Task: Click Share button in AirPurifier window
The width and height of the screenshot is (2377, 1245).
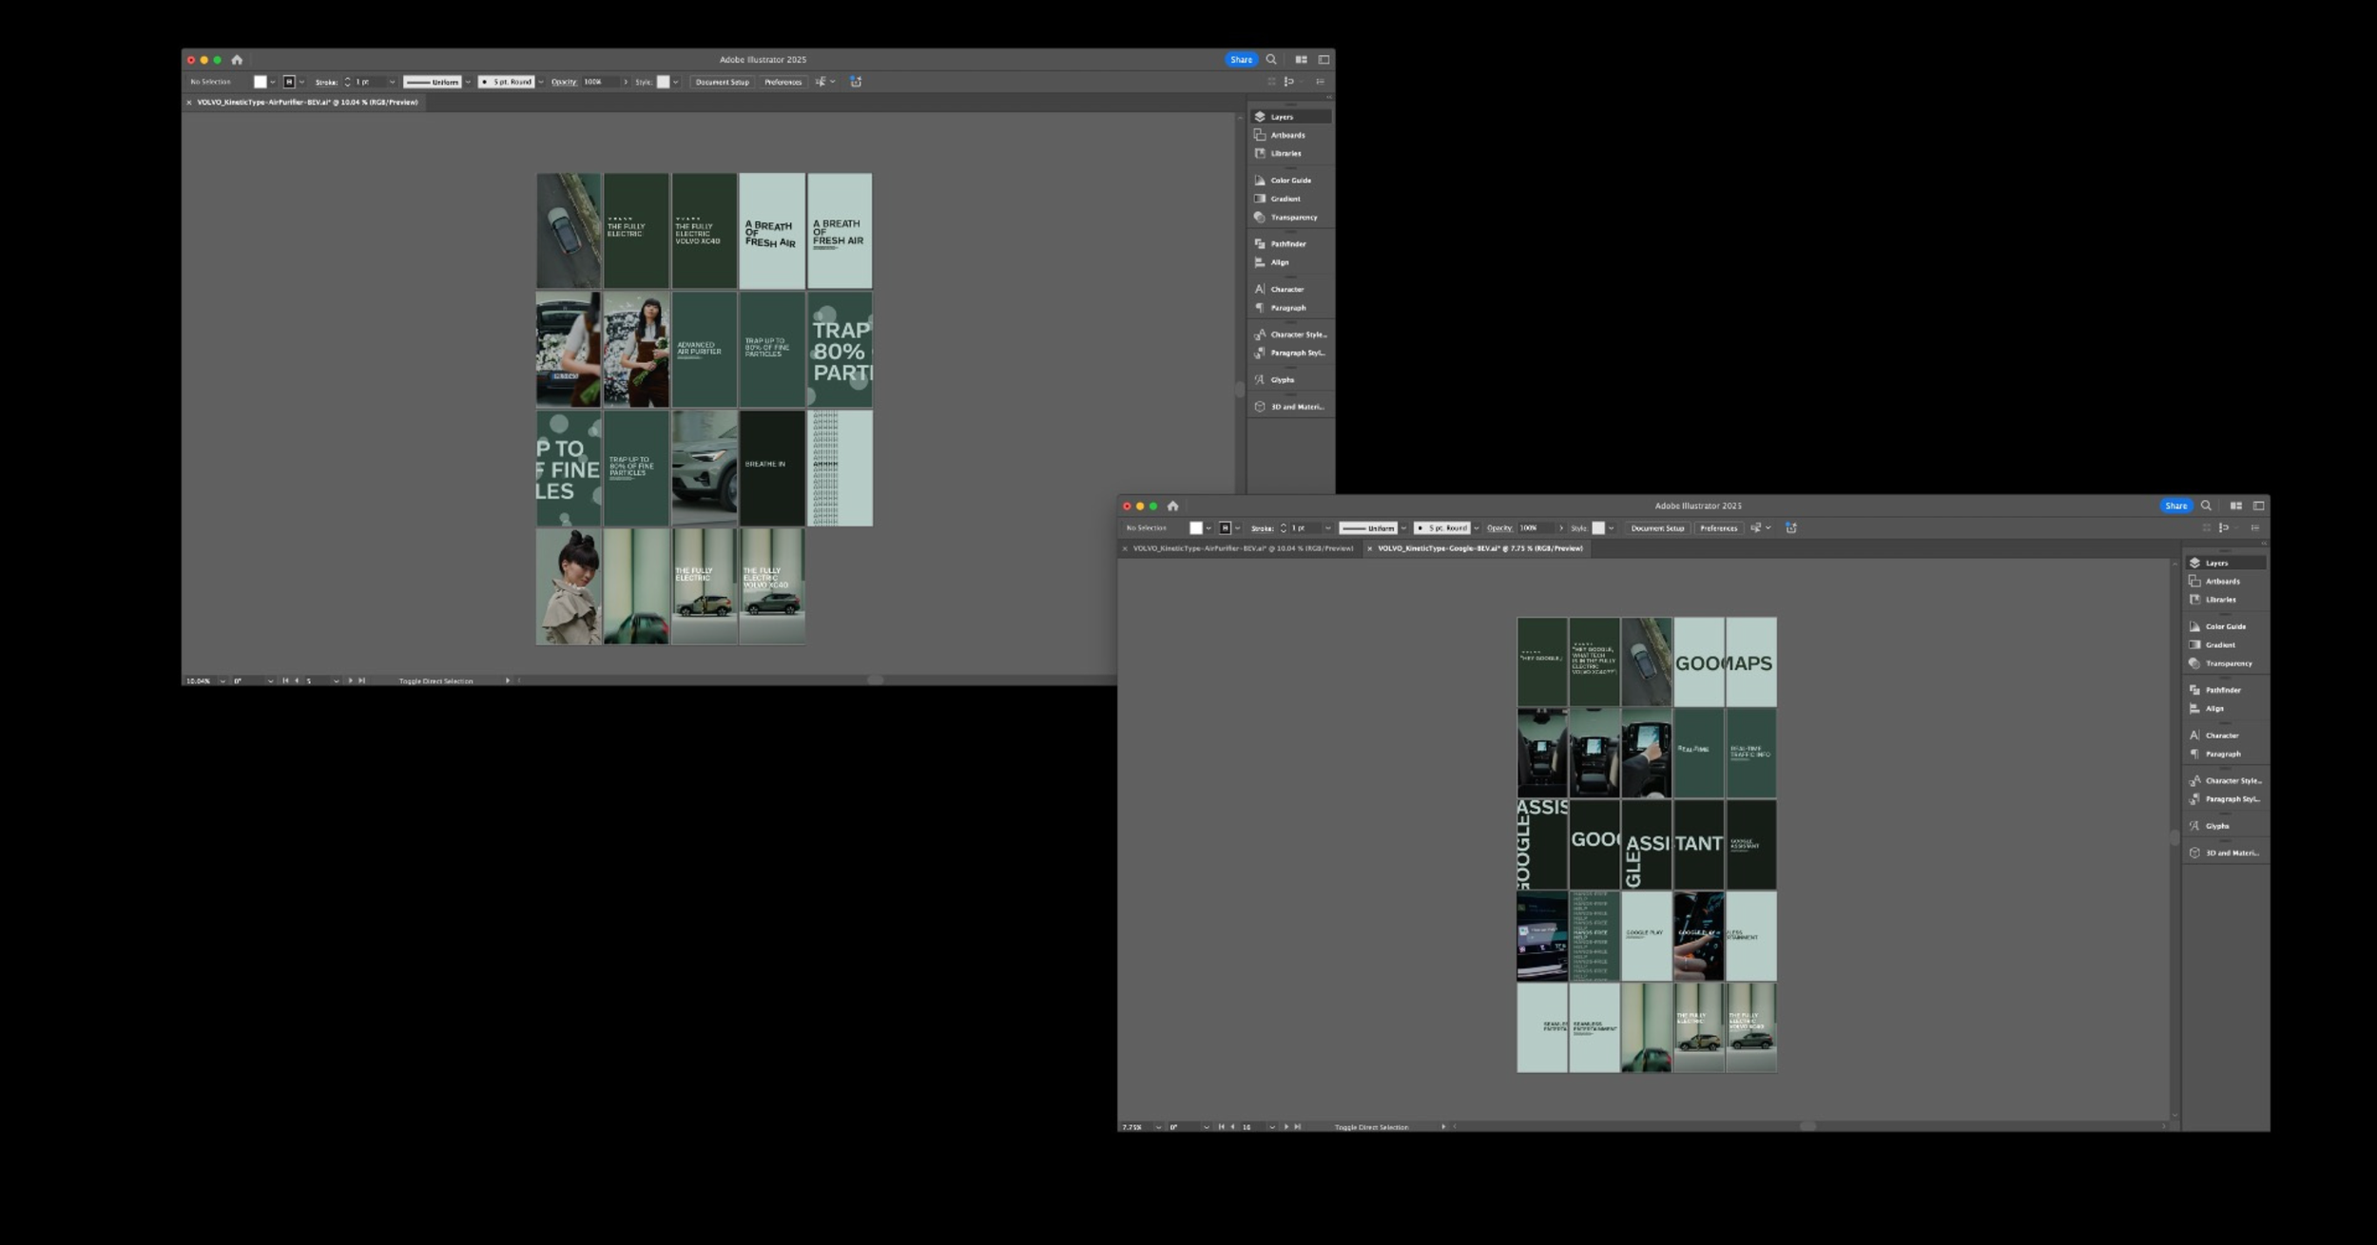Action: click(1241, 59)
